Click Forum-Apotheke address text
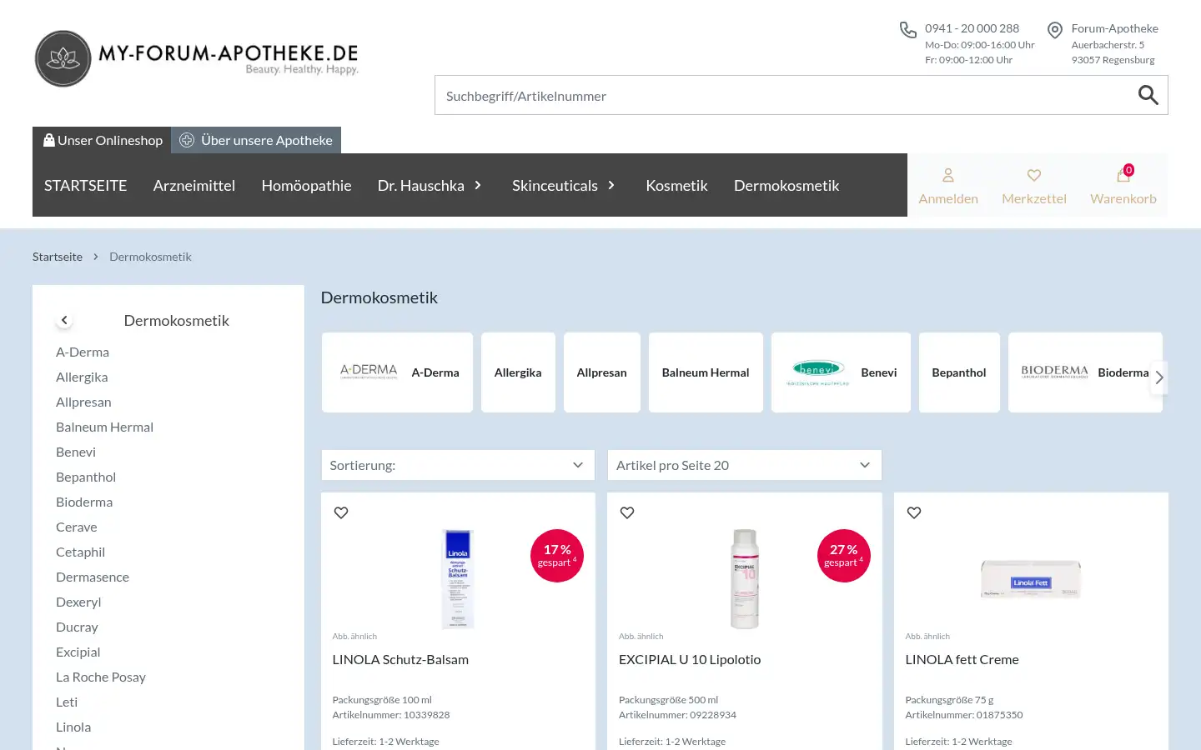Screen dimensions: 1201x750 pyautogui.click(x=1114, y=44)
